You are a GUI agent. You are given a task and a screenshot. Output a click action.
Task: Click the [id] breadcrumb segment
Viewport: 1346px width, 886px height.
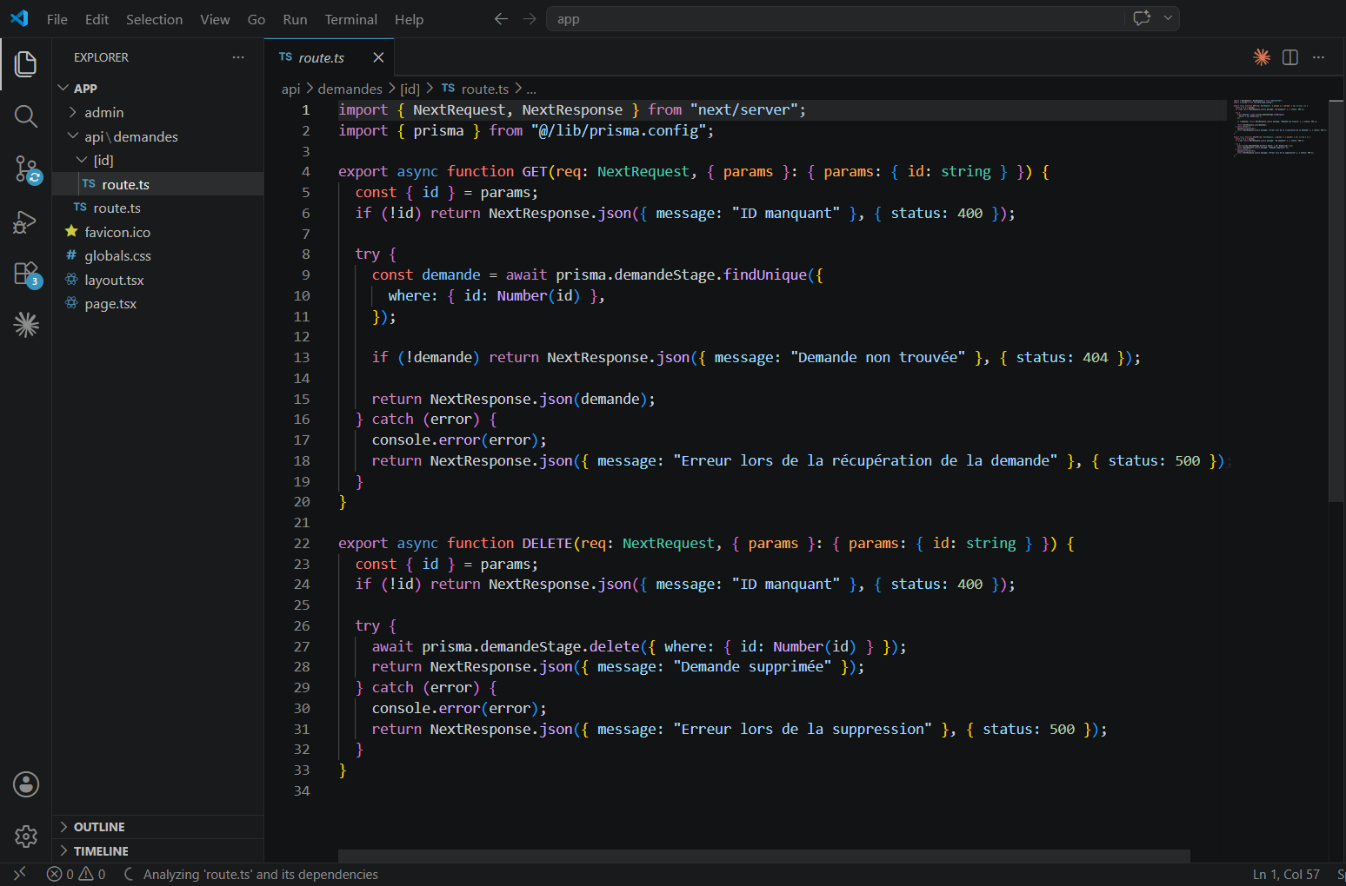point(410,89)
